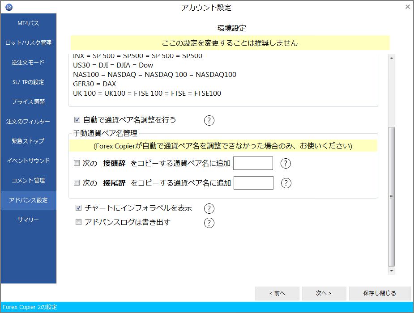Open help for the 接尾辞 suffix option
The width and height of the screenshot is (414, 313).
[286, 183]
